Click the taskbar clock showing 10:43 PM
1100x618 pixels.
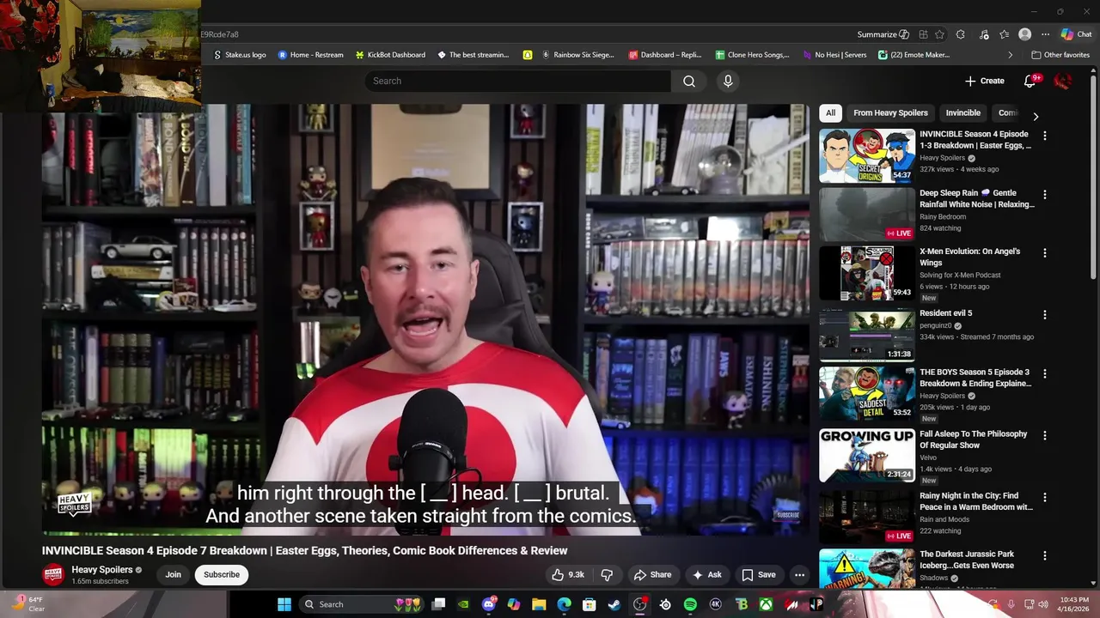[1074, 604]
